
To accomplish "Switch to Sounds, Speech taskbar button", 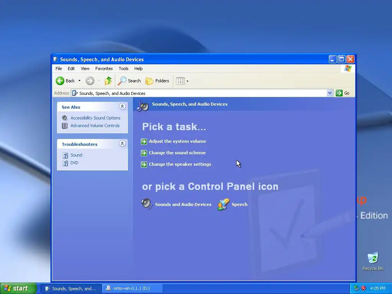I will 71,289.
